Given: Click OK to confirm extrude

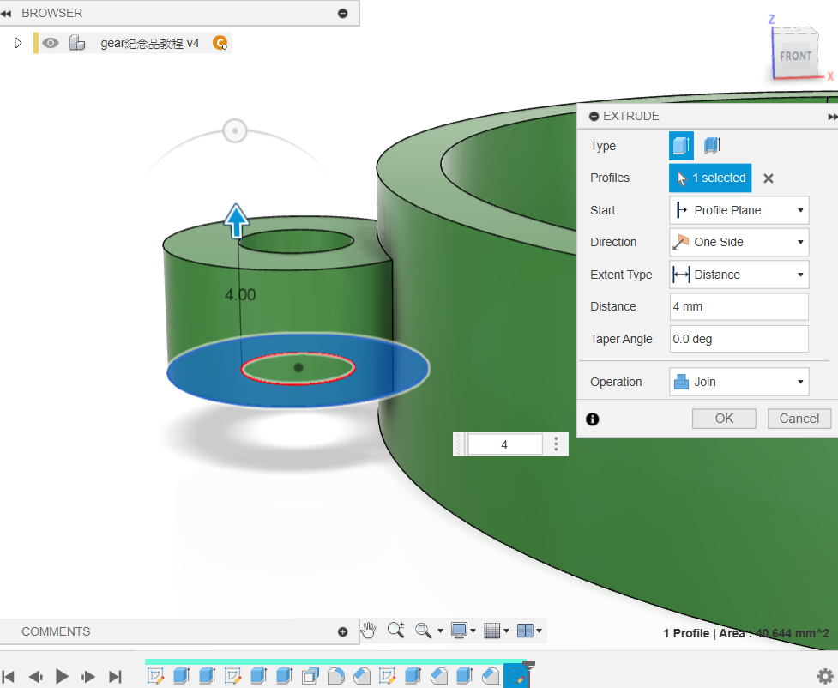Looking at the screenshot, I should tap(724, 419).
